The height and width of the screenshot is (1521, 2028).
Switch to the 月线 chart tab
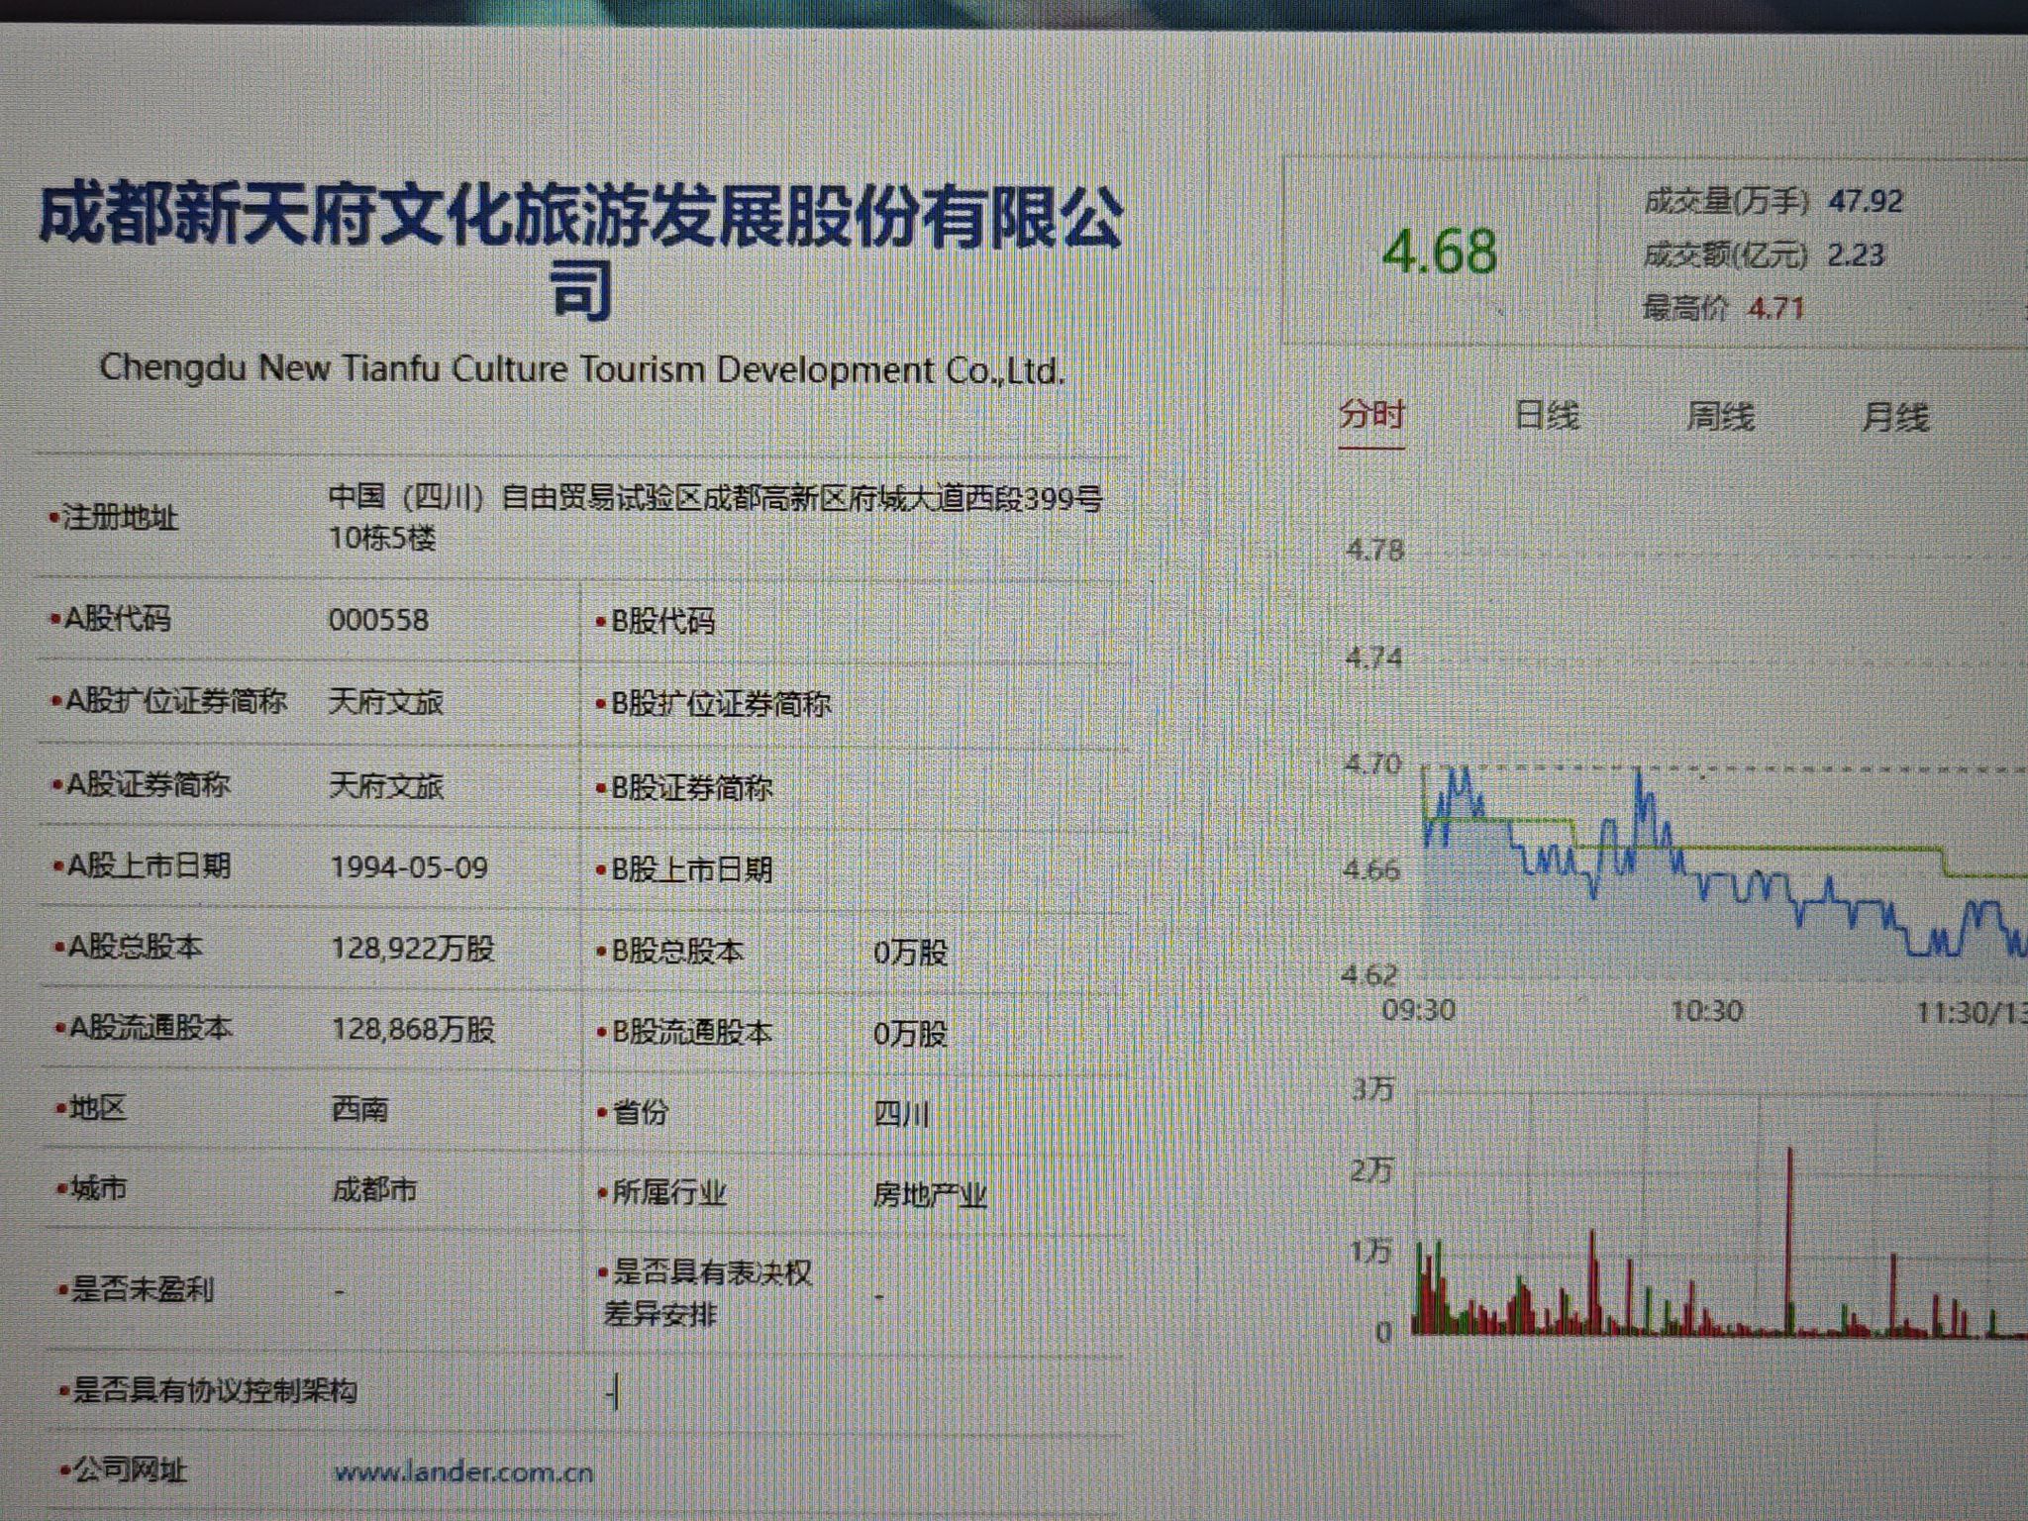(x=1895, y=417)
